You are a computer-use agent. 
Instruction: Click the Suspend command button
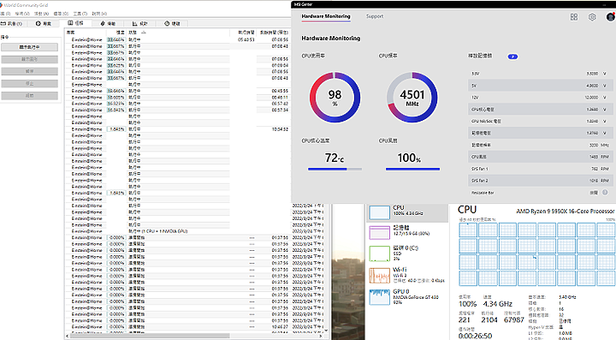[29, 72]
